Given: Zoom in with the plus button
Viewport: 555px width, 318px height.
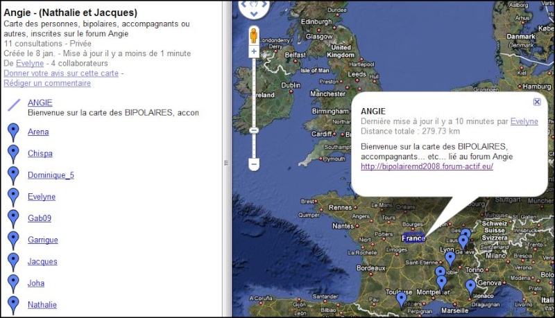Looking at the screenshot, I should point(254,51).
